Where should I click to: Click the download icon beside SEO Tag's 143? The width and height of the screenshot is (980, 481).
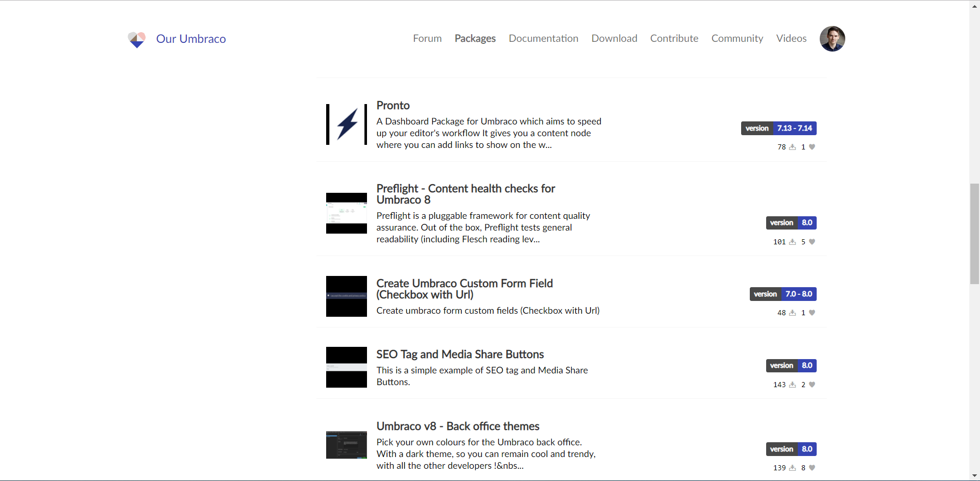[792, 385]
